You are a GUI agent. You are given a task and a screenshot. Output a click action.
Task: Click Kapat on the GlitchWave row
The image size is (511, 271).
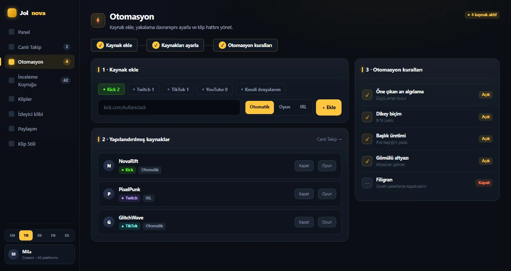304,222
